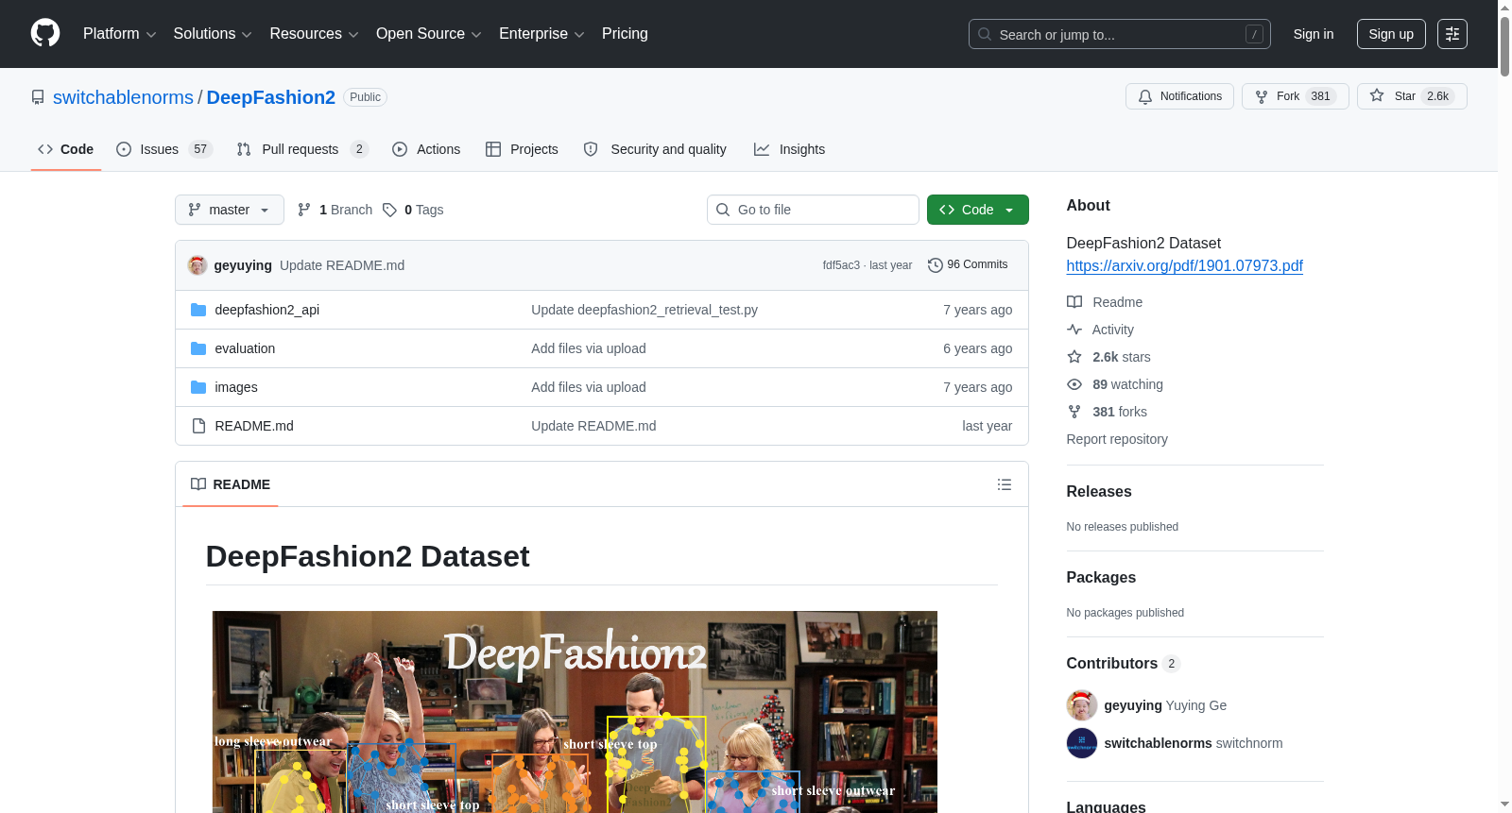Viewport: 1512px width, 813px height.
Task: Open the global navigation command palette icon
Action: pos(1452,34)
